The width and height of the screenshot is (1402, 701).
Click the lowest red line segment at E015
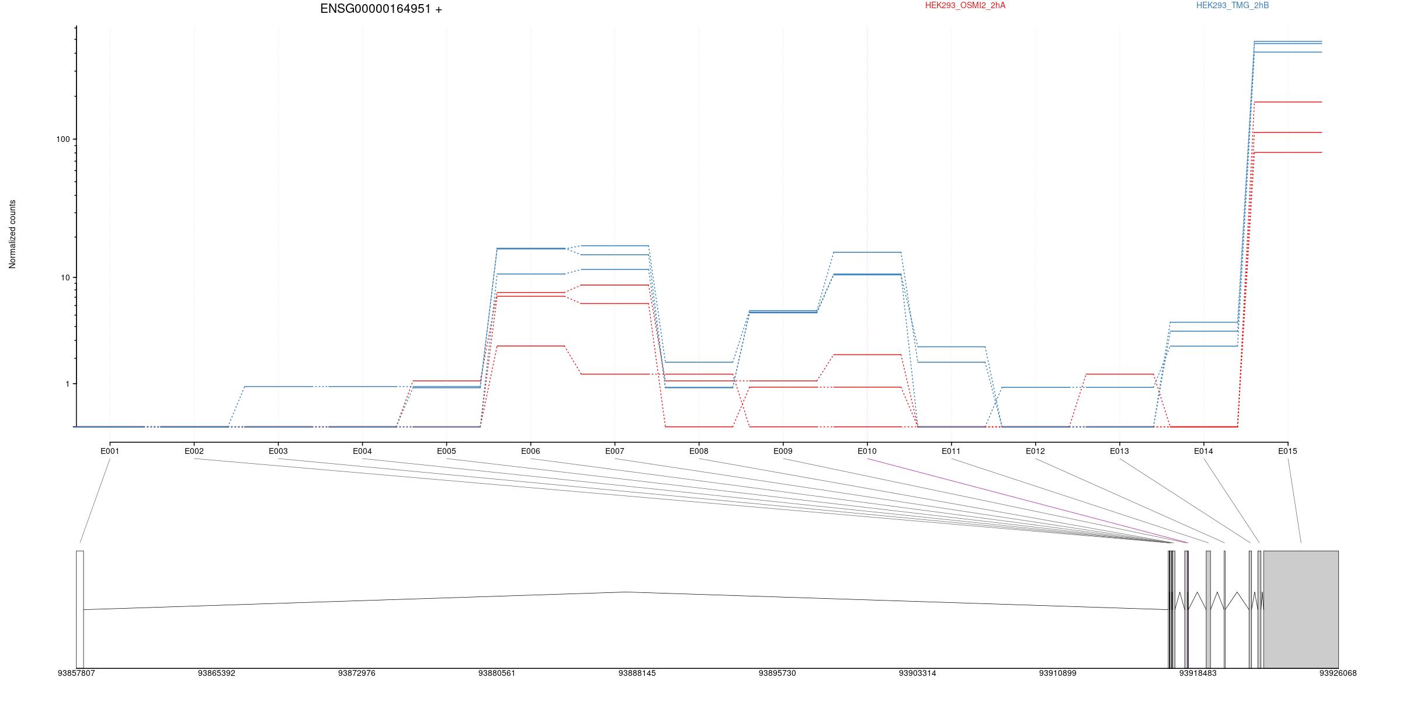1288,152
